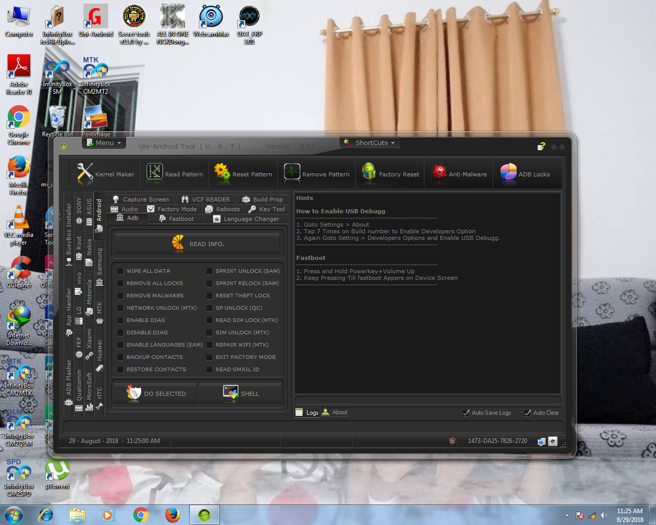Screen dimensions: 656x525
Task: Open WebcamMax desktop shortcut
Action: (211, 20)
